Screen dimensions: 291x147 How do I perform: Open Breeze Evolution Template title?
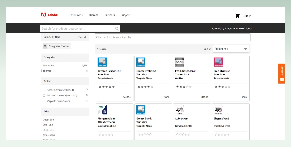pos(146,73)
